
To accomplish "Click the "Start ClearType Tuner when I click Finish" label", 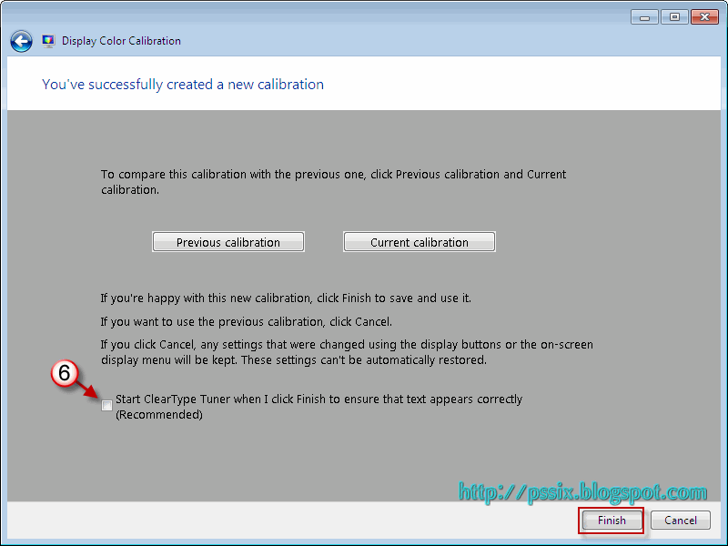I will (x=319, y=406).
